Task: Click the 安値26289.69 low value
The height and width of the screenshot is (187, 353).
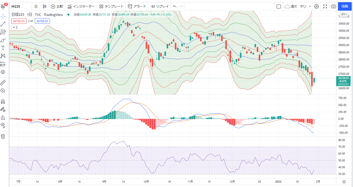Action: (x=120, y=14)
